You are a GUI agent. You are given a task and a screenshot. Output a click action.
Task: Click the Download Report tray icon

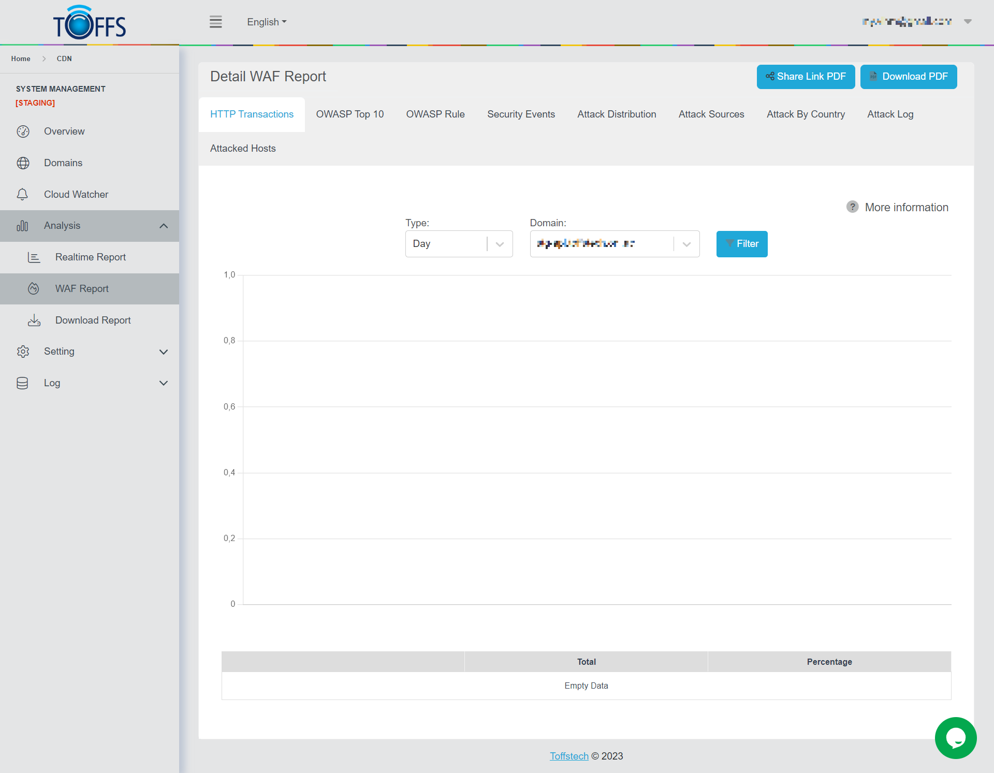[34, 320]
